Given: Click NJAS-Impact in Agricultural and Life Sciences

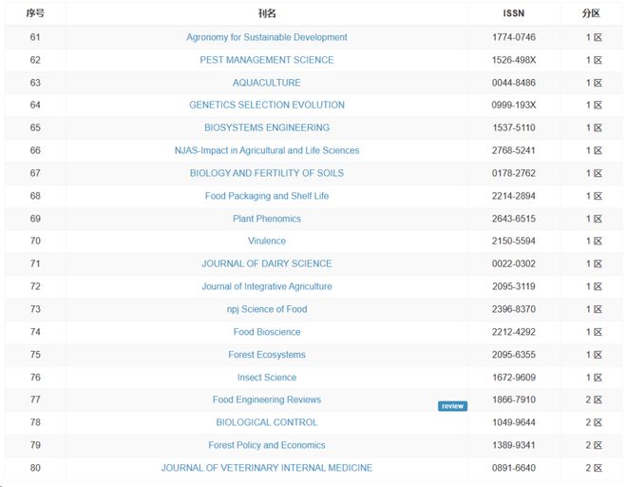Looking at the screenshot, I should click(266, 150).
